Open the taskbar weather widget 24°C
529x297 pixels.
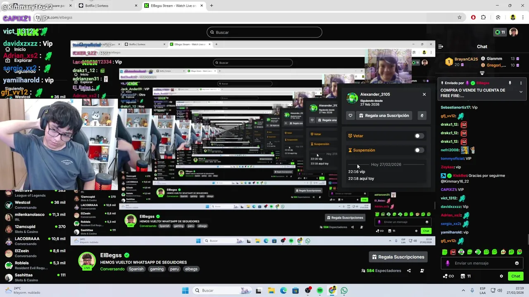pyautogui.click(x=23, y=290)
